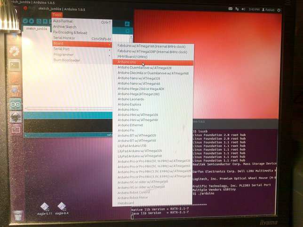Select Fabduino w/ ATmega168 board
Screen dimensions: 303x227
coord(153,46)
